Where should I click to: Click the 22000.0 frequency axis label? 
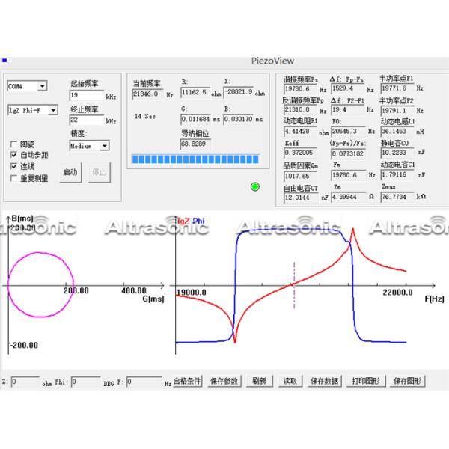tap(397, 293)
